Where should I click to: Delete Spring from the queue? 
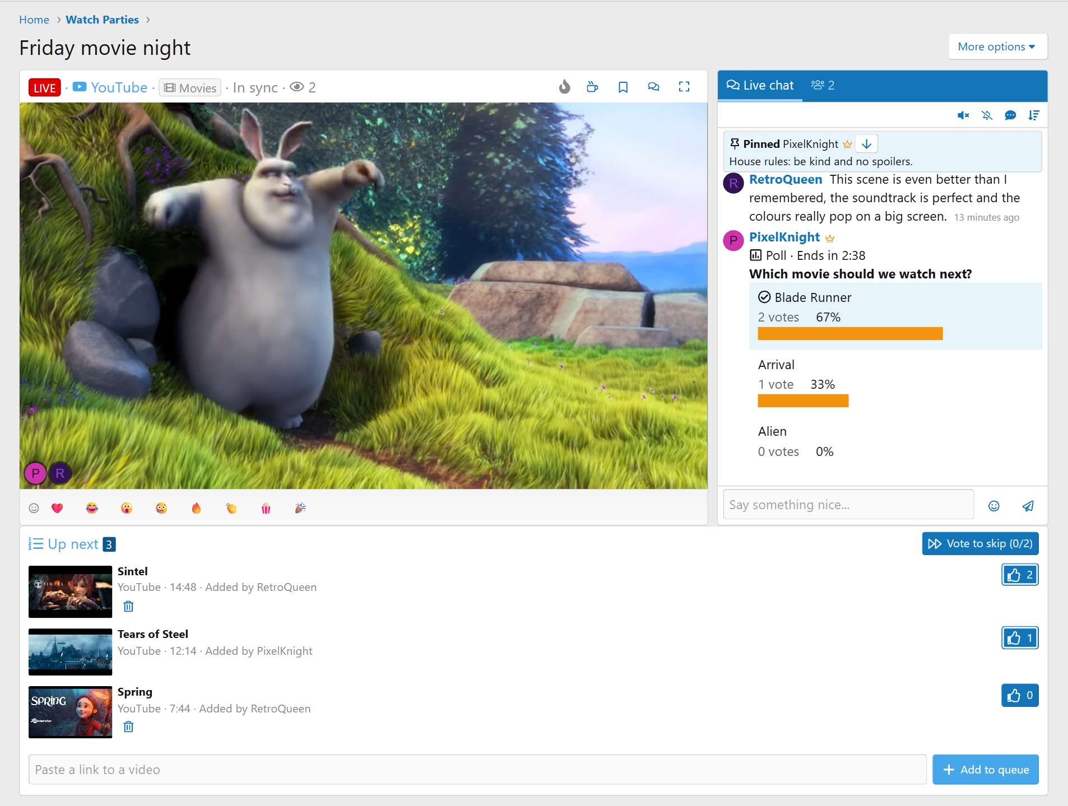click(x=128, y=726)
